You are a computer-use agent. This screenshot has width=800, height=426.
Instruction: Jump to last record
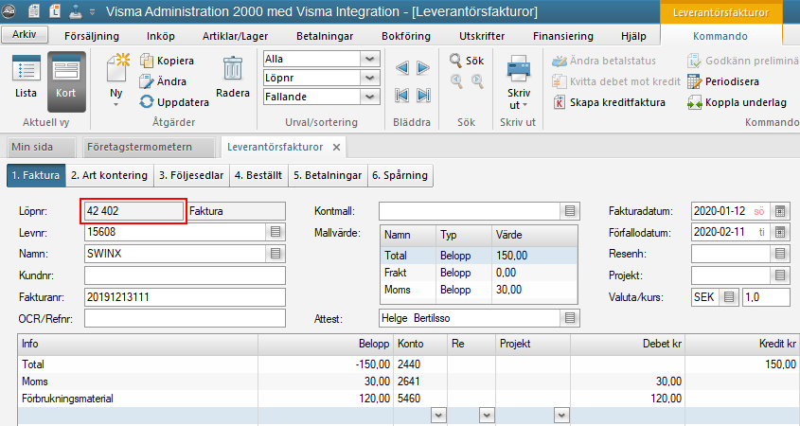[x=423, y=95]
